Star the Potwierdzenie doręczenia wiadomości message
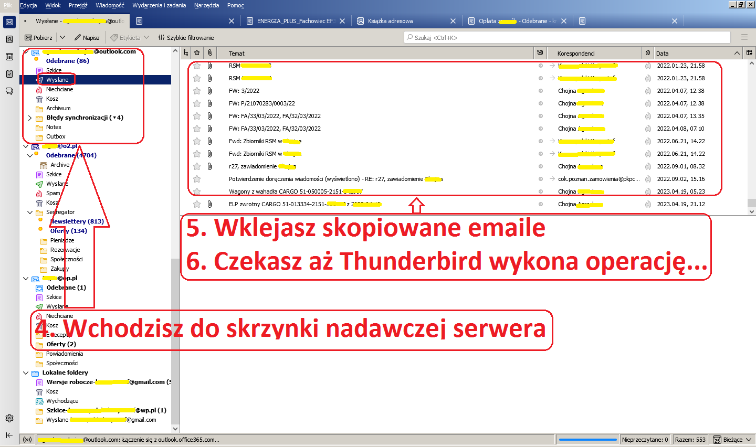Image resolution: width=756 pixels, height=447 pixels. 197,179
